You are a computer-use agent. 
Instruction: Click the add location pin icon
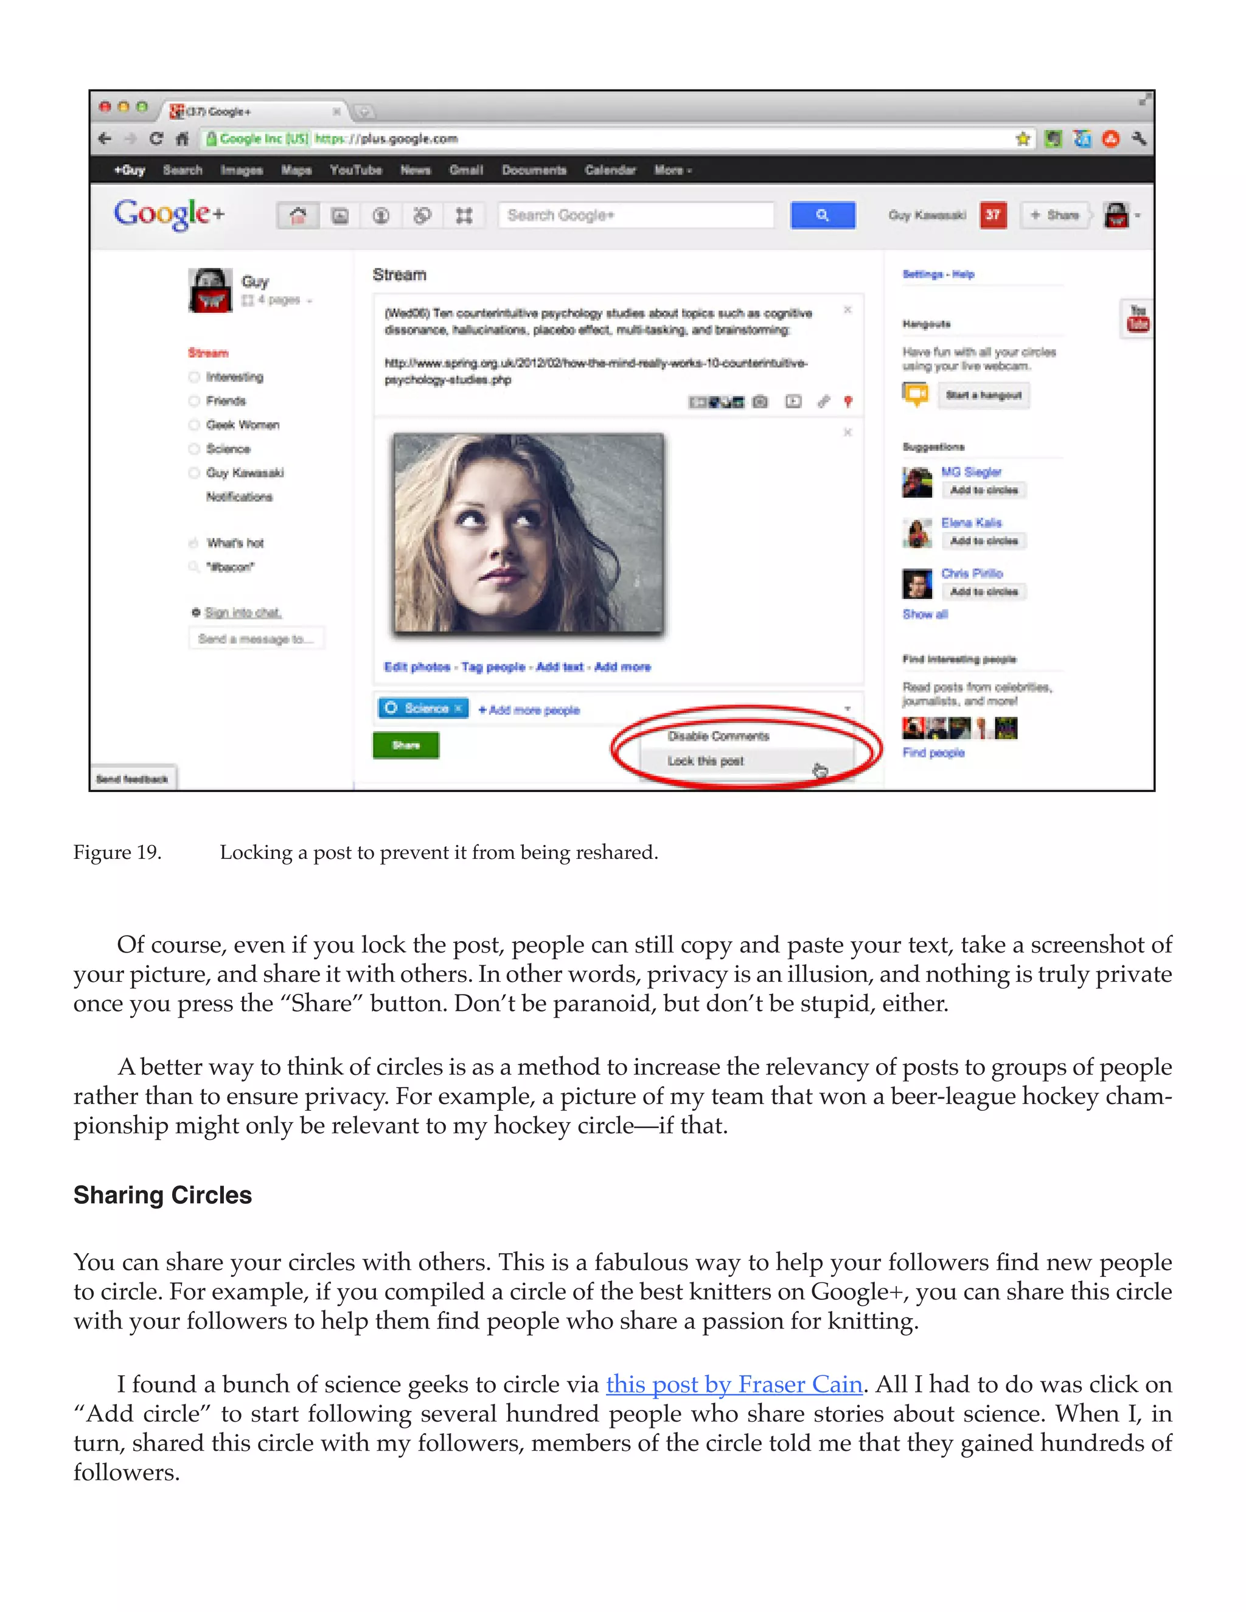pos(848,401)
